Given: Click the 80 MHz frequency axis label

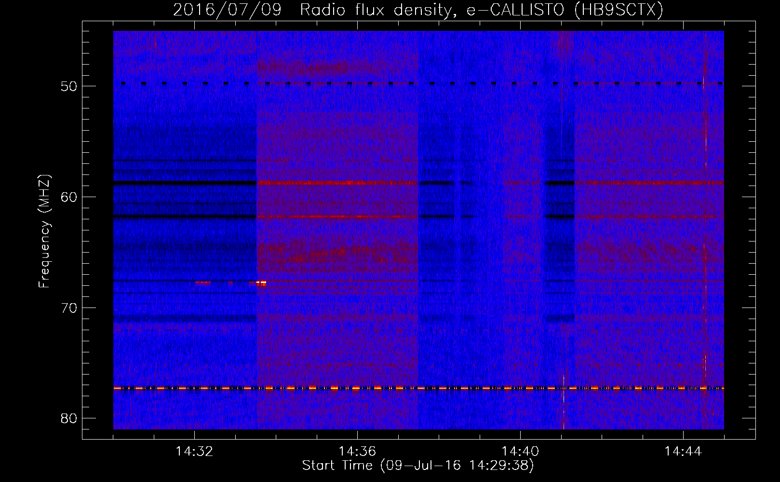Looking at the screenshot, I should point(69,418).
